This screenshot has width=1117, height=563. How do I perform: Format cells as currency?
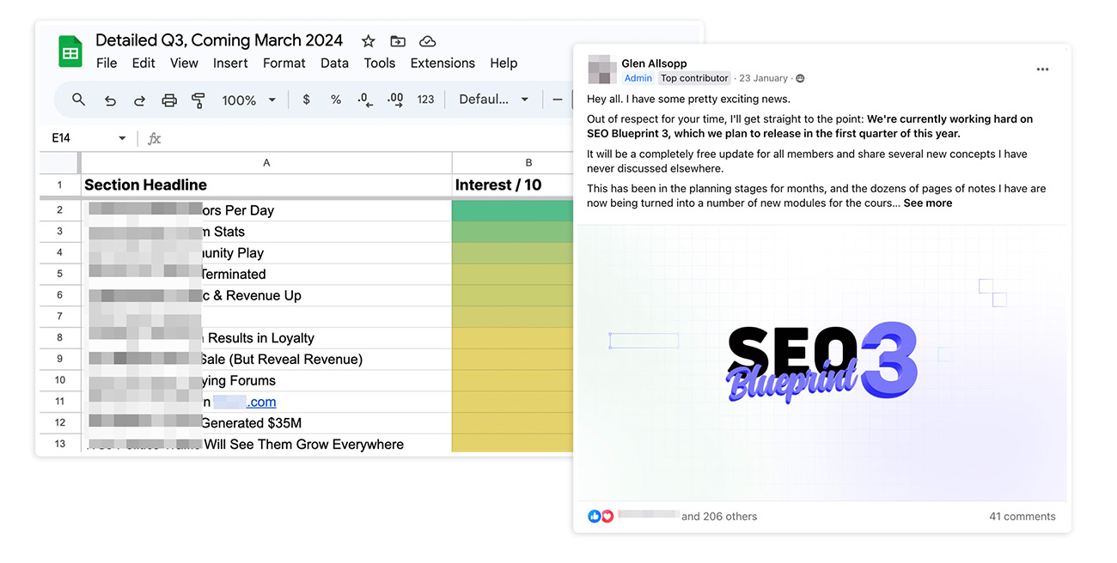306,100
